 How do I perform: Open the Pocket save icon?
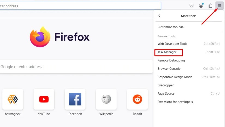[x=191, y=6]
